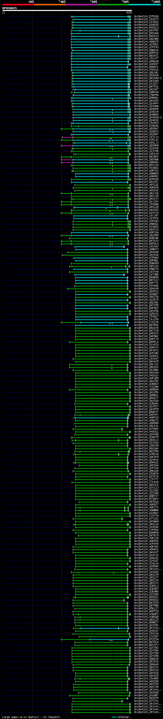Open the UniRef100_B6U471 hit
This screenshot has height=719, width=163.
point(146,56)
